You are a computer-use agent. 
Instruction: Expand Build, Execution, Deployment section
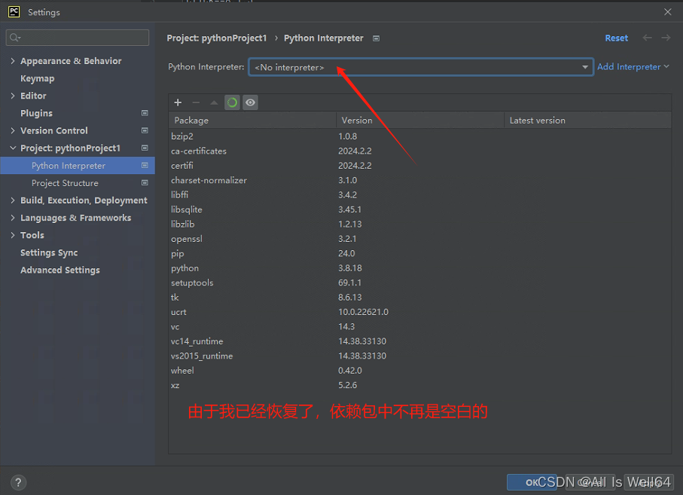[13, 200]
